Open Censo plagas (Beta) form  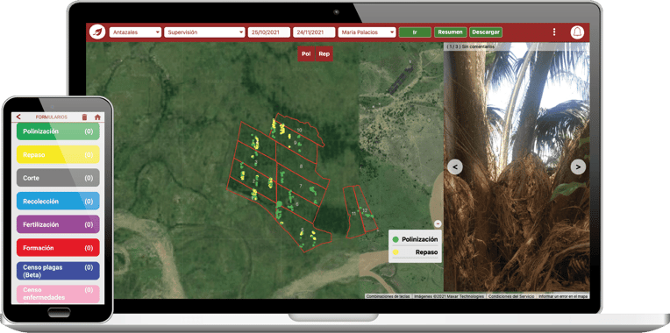tap(58, 271)
